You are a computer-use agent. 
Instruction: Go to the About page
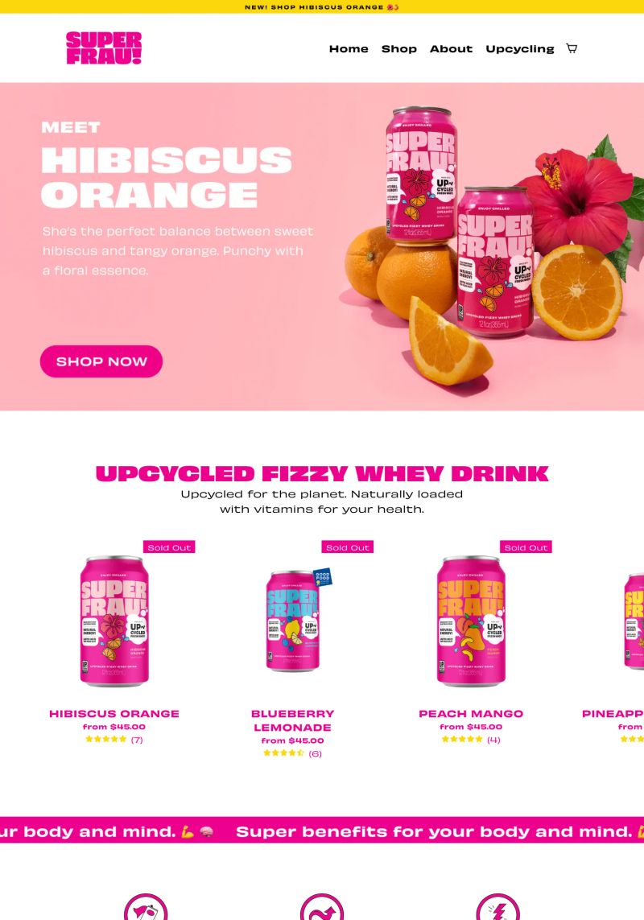tap(451, 49)
